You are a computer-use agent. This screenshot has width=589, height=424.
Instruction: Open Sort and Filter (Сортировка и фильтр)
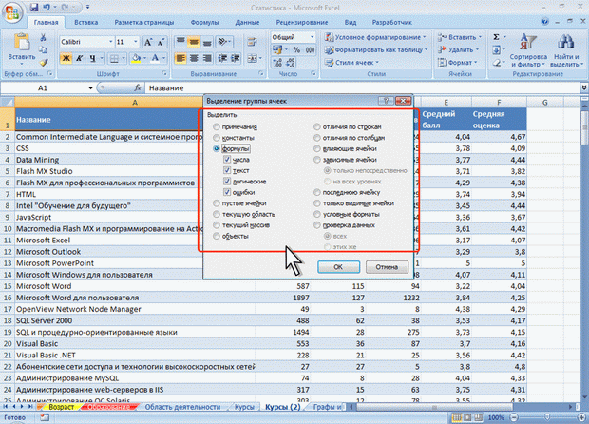(528, 50)
